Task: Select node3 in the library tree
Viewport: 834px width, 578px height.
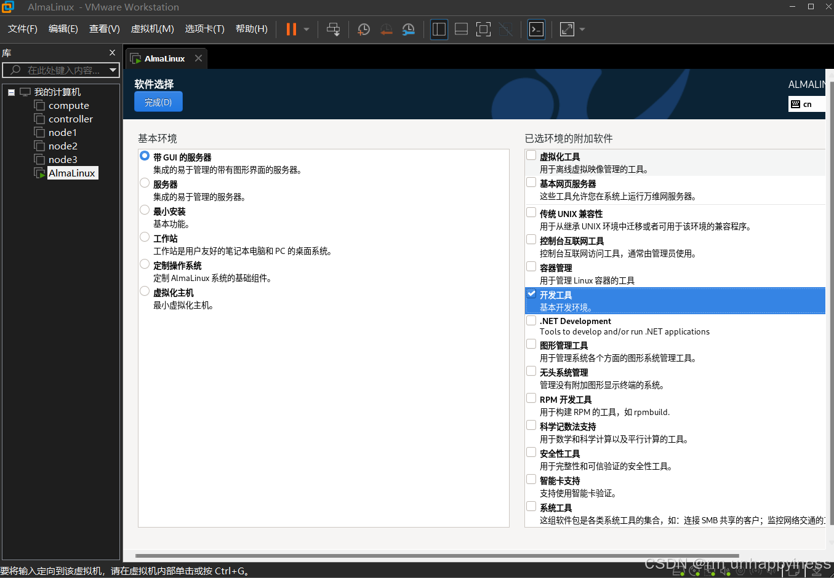Action: [63, 159]
